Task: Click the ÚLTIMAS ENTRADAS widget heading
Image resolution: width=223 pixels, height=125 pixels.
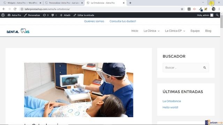Action: 183,92
